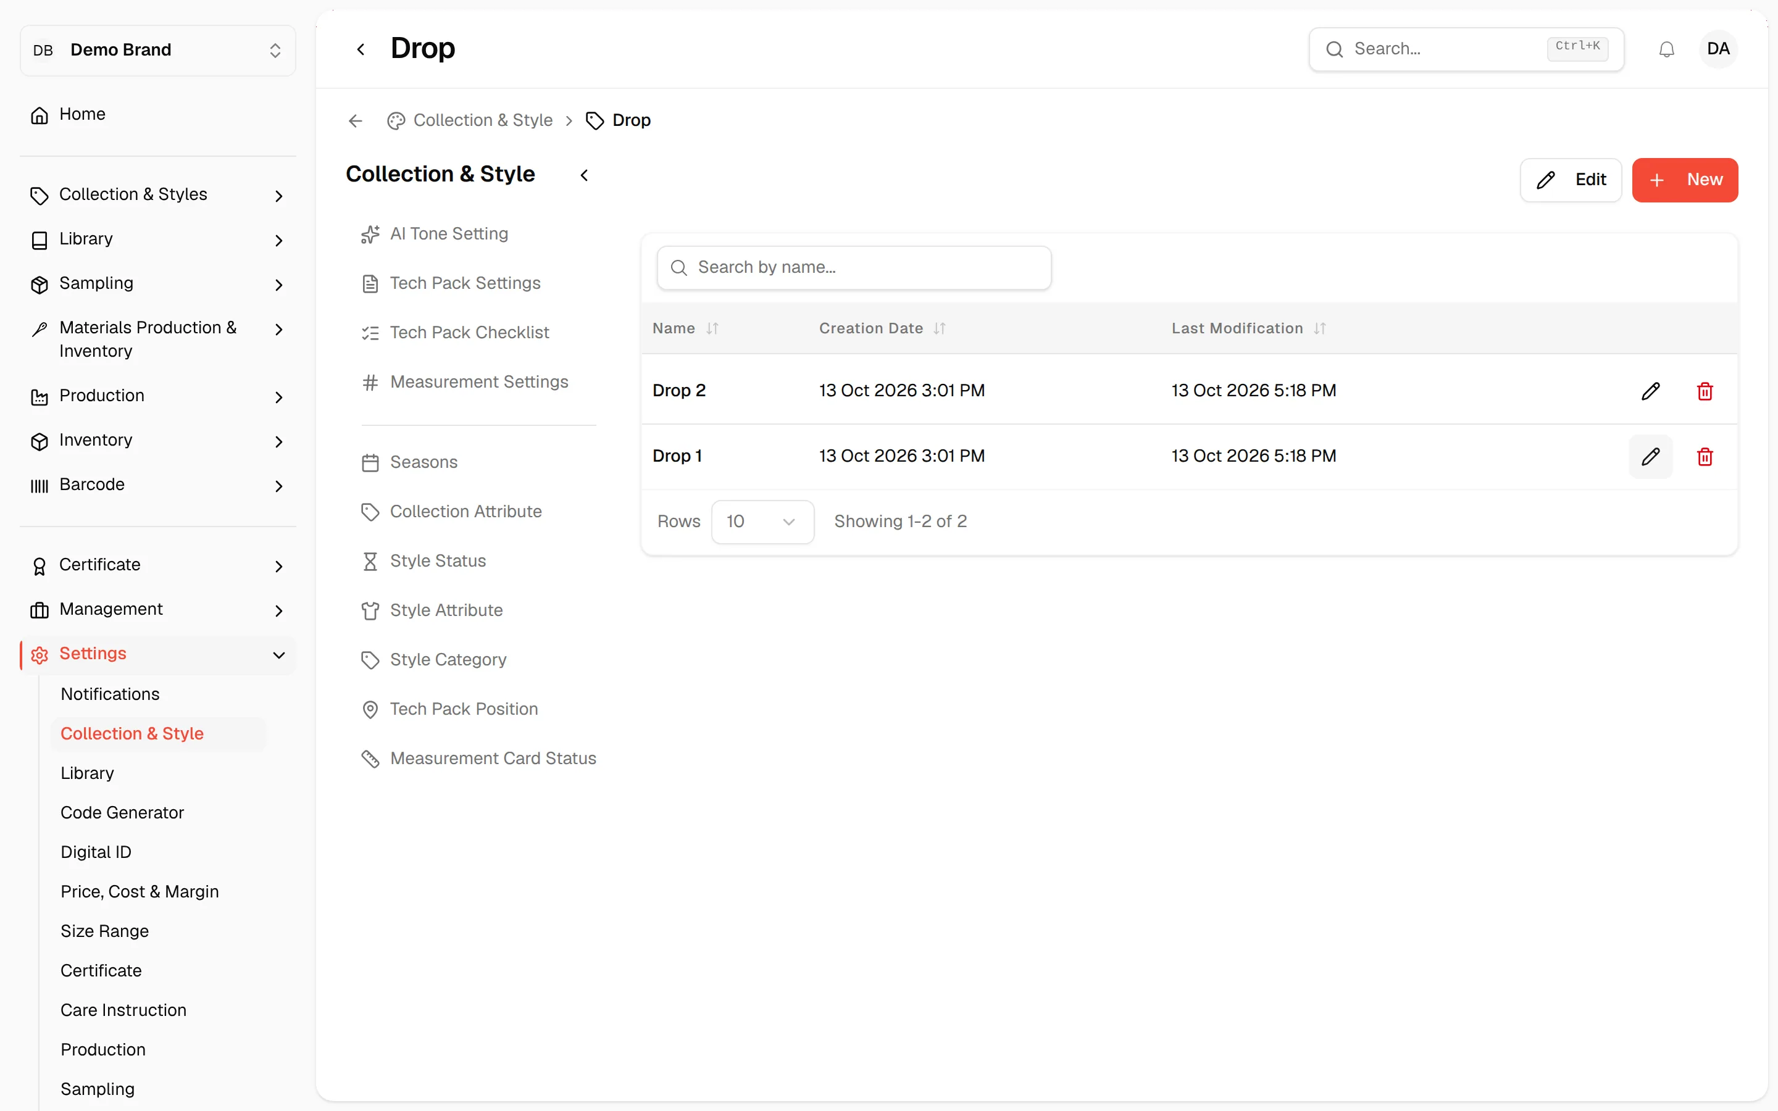
Task: Open Price, Cost & Margin settings
Action: click(140, 892)
